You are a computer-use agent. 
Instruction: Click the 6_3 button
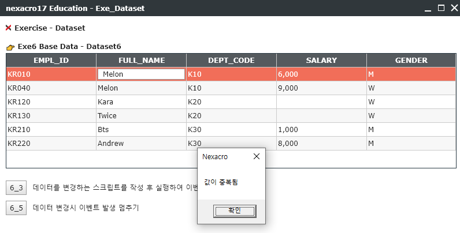[16, 187]
